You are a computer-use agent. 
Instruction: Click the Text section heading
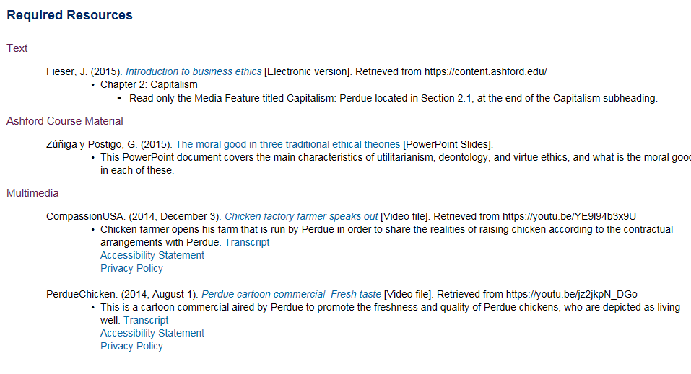click(17, 48)
